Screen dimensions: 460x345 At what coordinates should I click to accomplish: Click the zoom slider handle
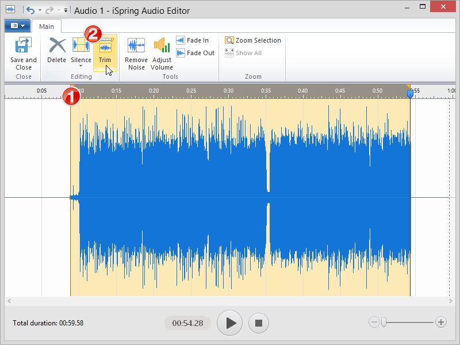point(384,323)
